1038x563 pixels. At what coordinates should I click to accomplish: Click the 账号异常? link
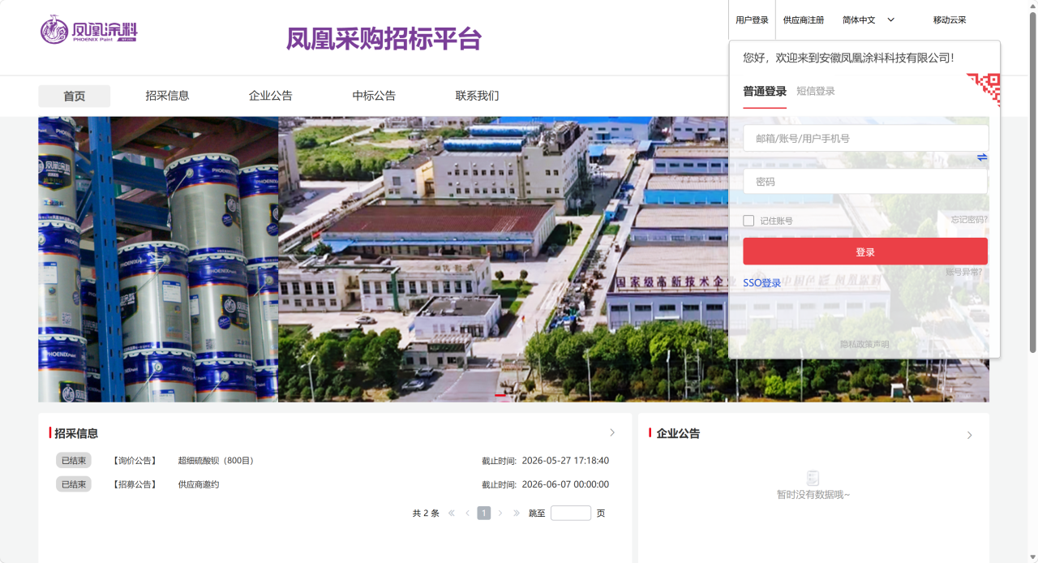tap(963, 273)
